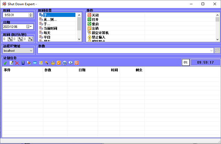Click the notepad-with-pencil edit task icon
Image resolution: width=221 pixels, height=144 pixels.
11,63
